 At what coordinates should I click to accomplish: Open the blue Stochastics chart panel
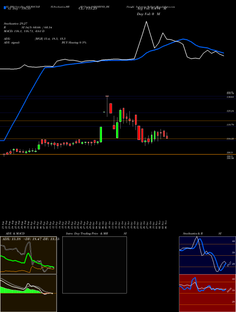207,255
